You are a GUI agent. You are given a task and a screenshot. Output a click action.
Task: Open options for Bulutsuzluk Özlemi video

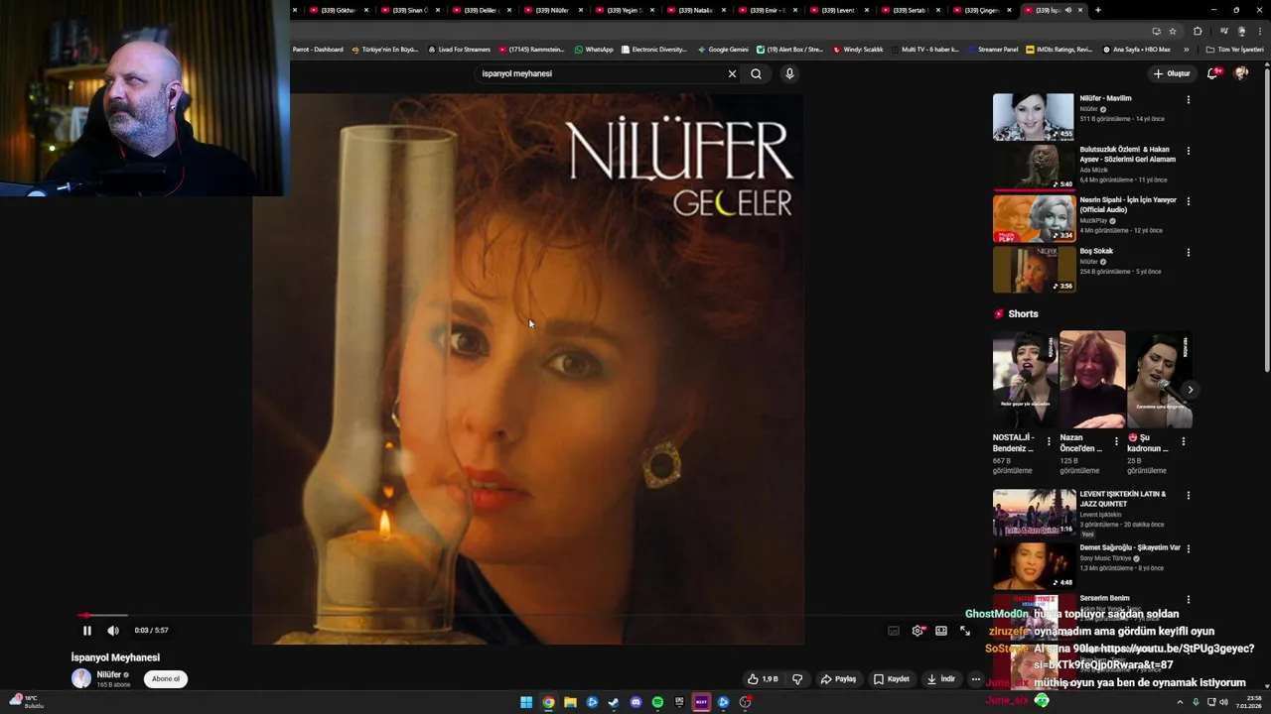click(x=1188, y=151)
